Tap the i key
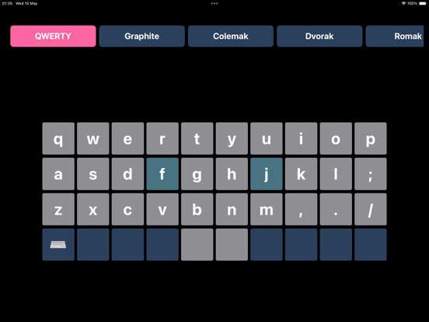Screen dimensions: 429x322 point(302,138)
